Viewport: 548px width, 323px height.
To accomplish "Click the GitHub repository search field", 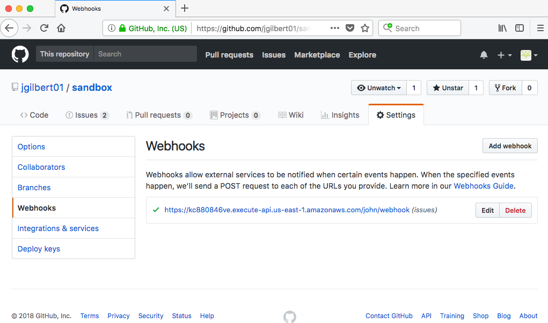I will pos(145,54).
